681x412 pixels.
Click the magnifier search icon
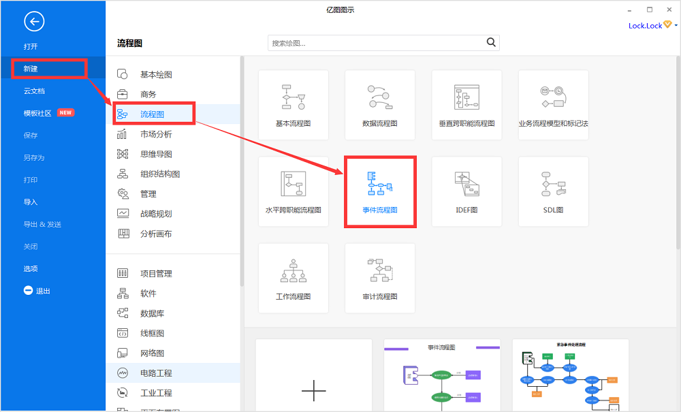(491, 42)
